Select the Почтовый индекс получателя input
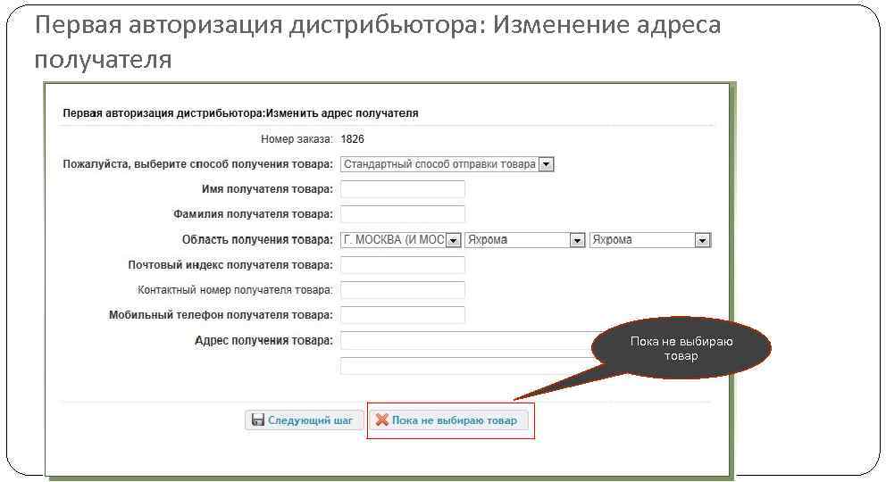The image size is (886, 482). point(402,265)
